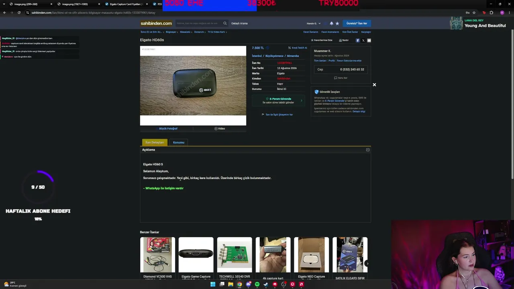Open Büyük Fotoğraf view

(x=168, y=128)
